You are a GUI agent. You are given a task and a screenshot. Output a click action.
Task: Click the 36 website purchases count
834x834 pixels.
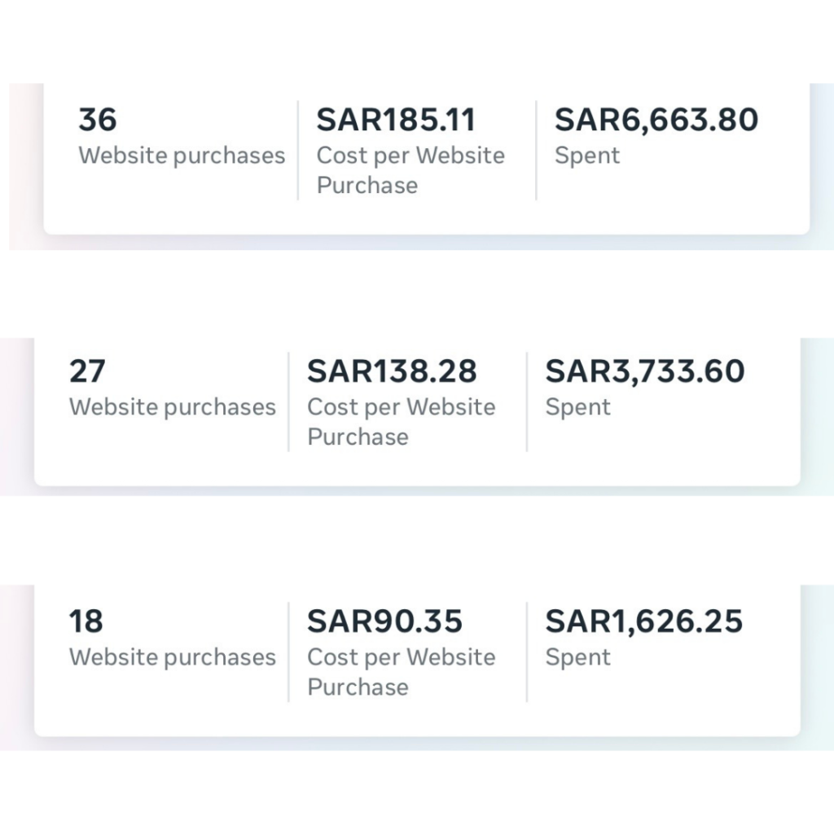tap(98, 119)
